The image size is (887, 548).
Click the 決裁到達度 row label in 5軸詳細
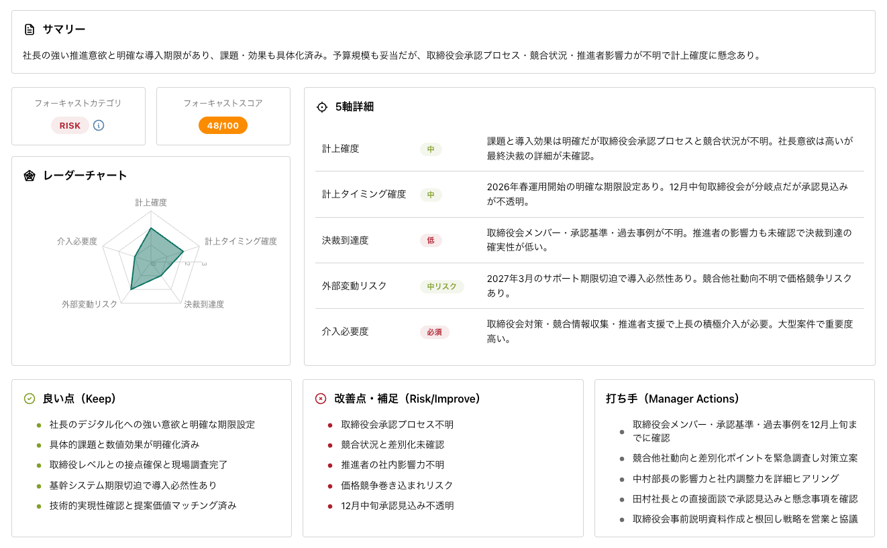pyautogui.click(x=345, y=241)
